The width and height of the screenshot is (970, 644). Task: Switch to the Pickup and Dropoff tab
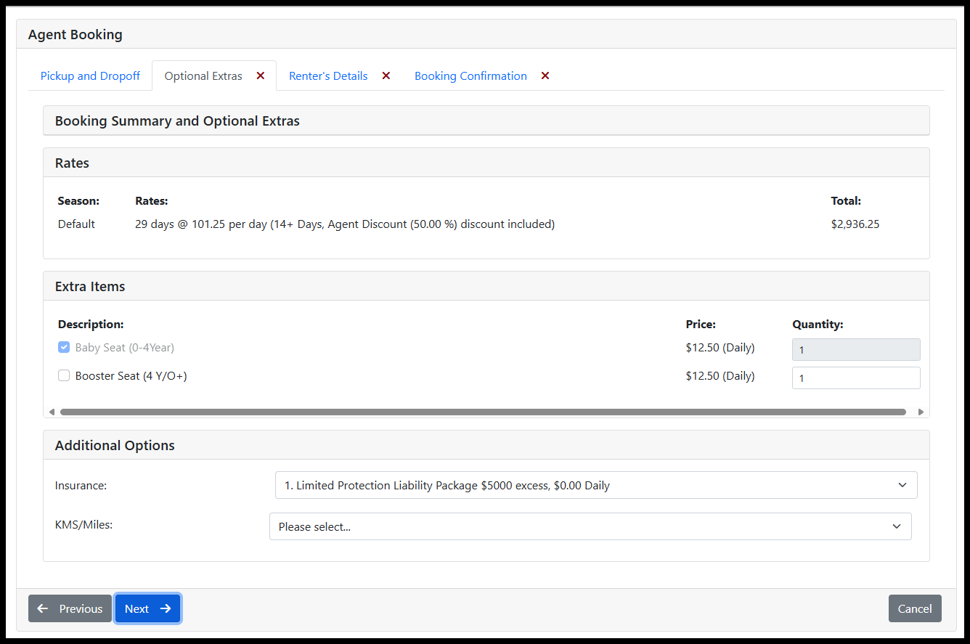pyautogui.click(x=90, y=76)
